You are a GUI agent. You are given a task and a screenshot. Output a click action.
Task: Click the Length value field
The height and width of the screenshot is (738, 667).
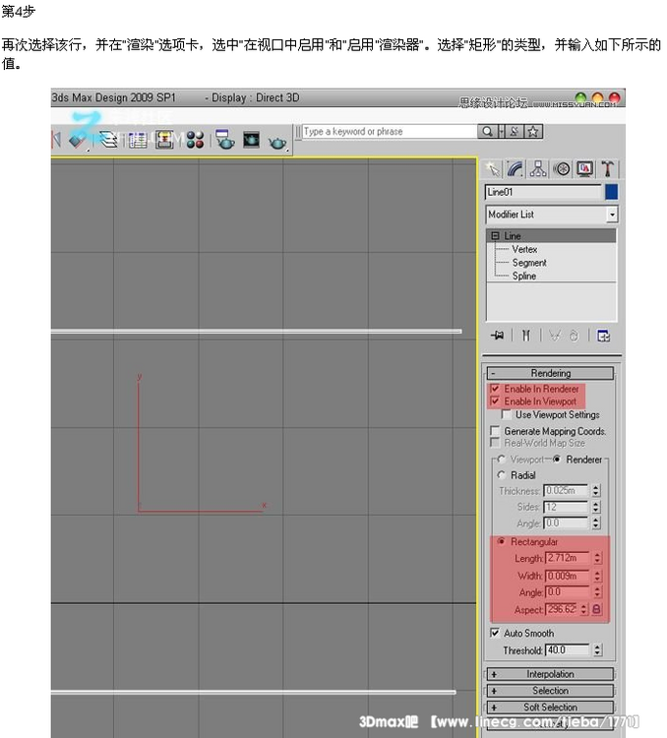point(568,558)
